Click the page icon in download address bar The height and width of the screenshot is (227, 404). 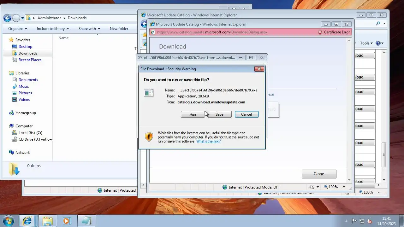(153, 32)
